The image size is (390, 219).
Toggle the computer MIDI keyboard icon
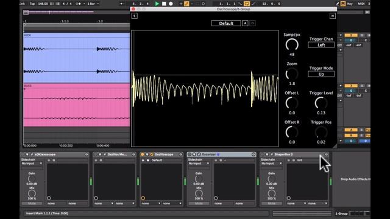tap(343, 4)
